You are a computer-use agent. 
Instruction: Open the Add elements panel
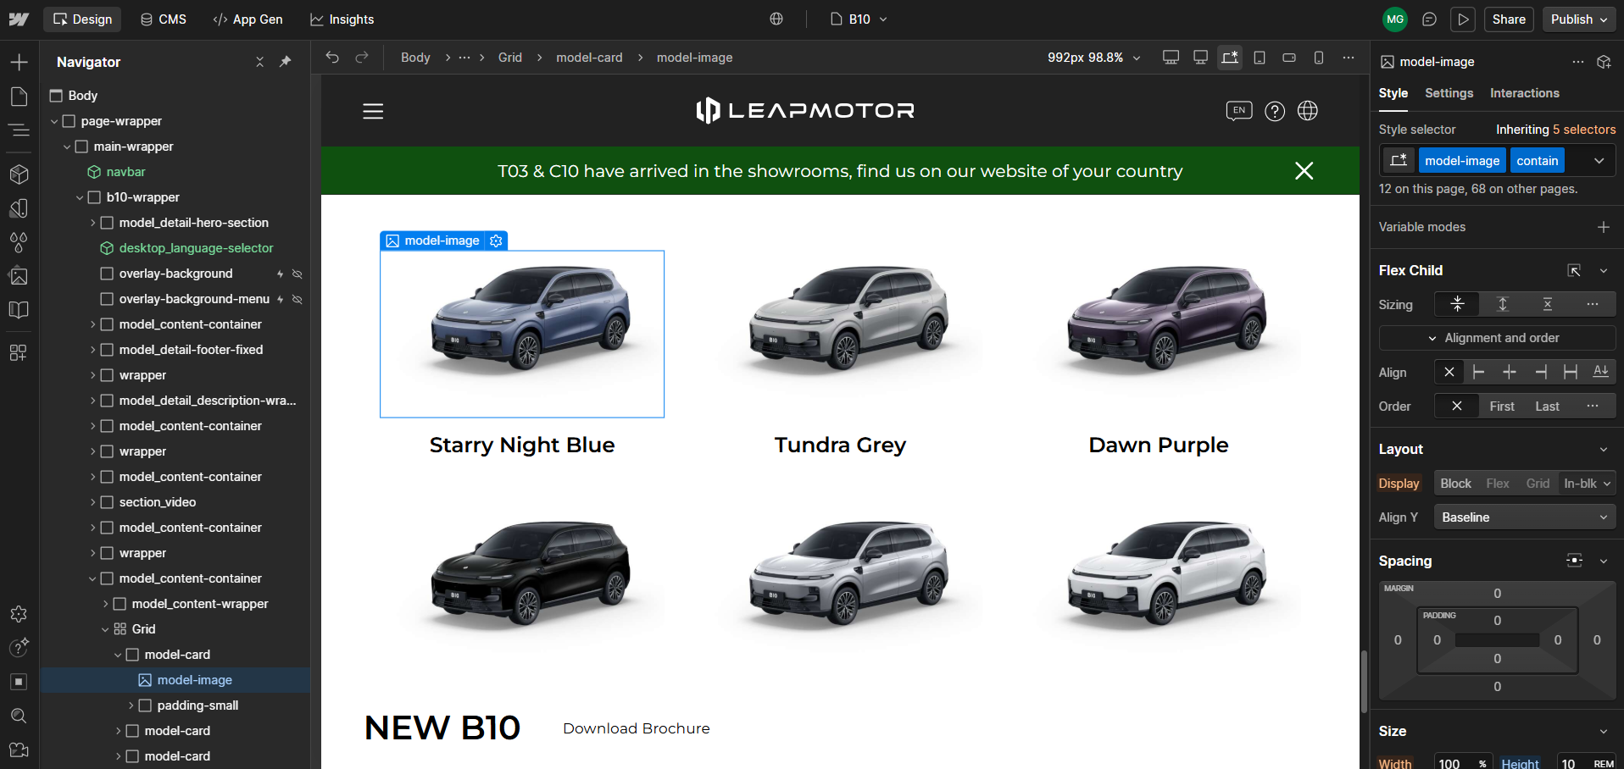click(19, 62)
